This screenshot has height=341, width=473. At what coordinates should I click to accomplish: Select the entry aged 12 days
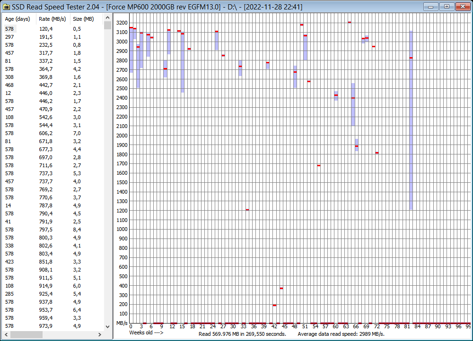[x=47, y=93]
